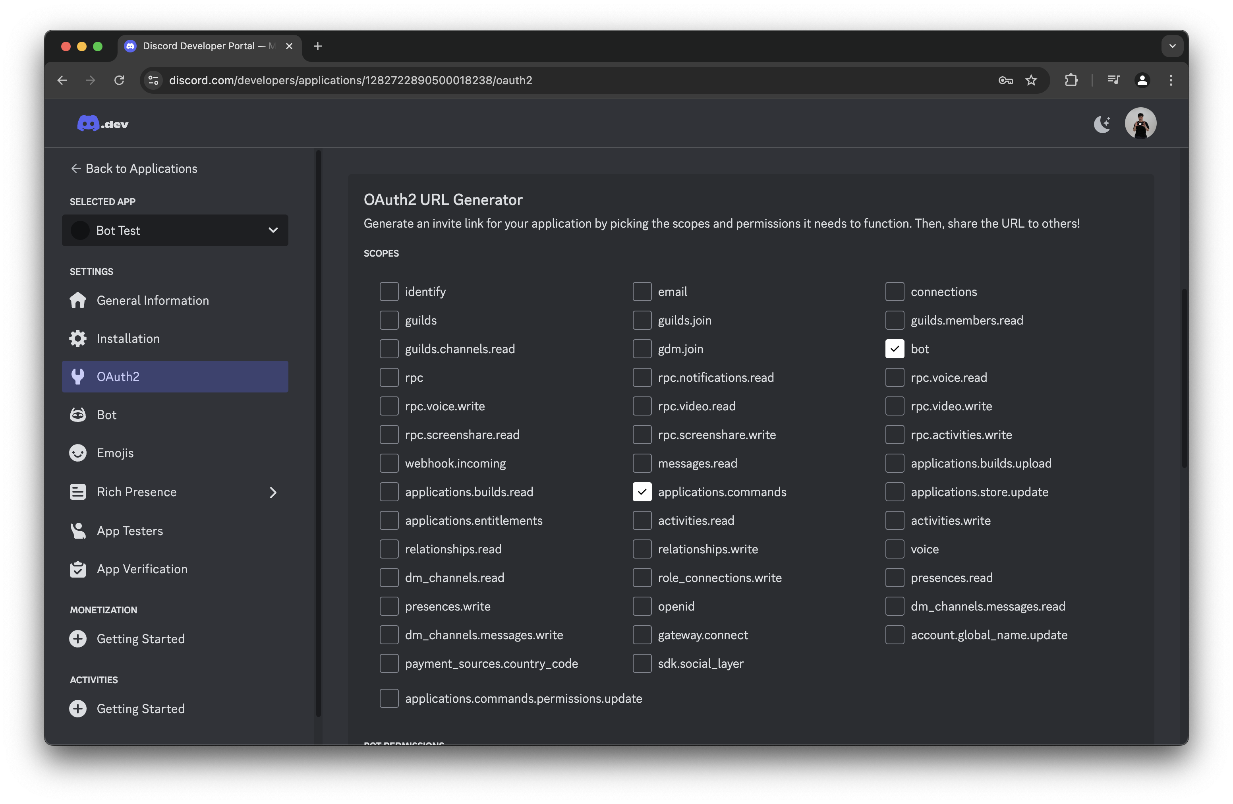
Task: Click the main page vertical scrollbar
Action: pos(1183,378)
